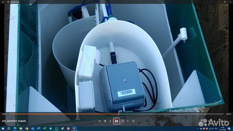
Task: Open Telegram from the taskbar
Action: pos(51,129)
